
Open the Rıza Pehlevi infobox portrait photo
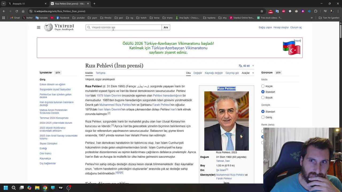pos(227,121)
